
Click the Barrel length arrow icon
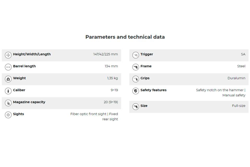tap(8, 67)
